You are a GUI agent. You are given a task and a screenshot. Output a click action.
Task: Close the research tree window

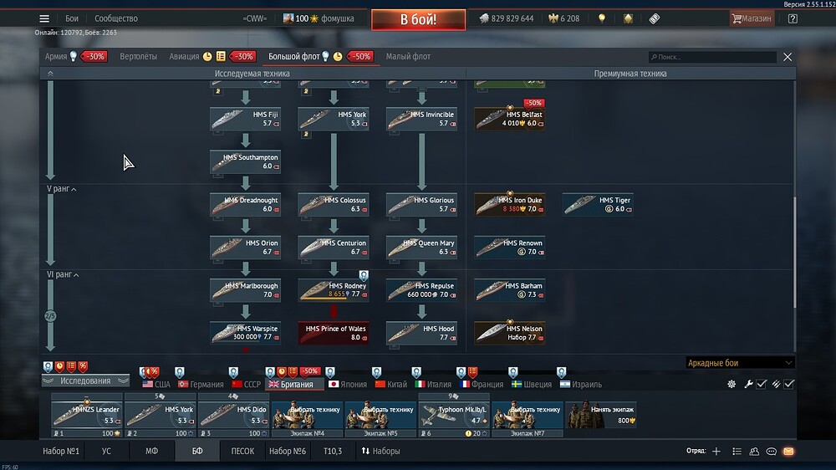[788, 57]
